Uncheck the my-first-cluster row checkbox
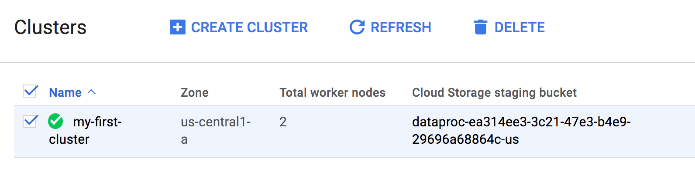Screen dimensions: 695x183 pos(30,121)
